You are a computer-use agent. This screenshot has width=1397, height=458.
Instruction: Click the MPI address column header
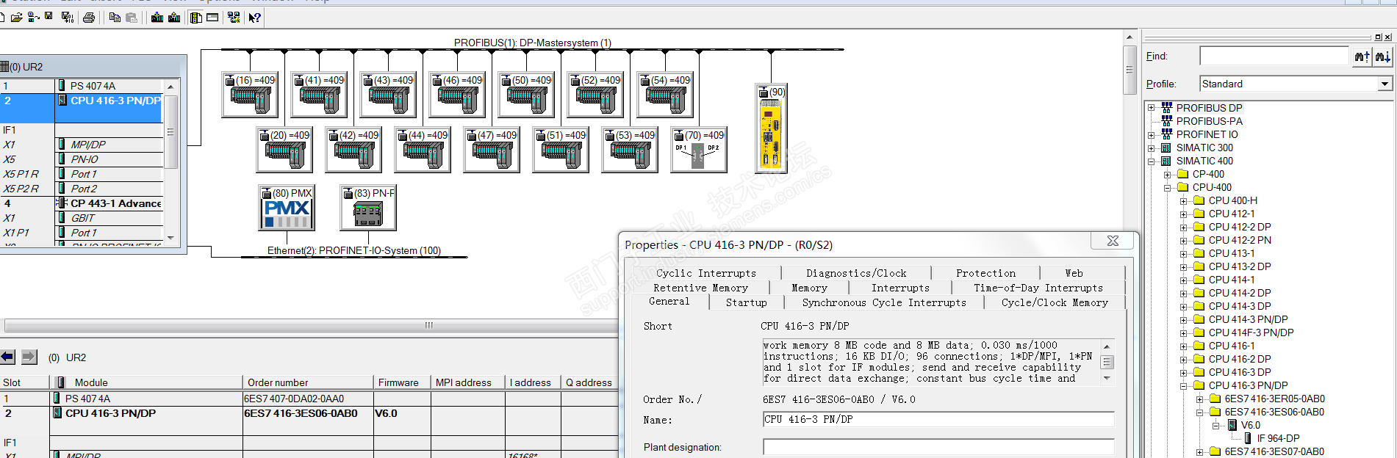[x=469, y=382]
